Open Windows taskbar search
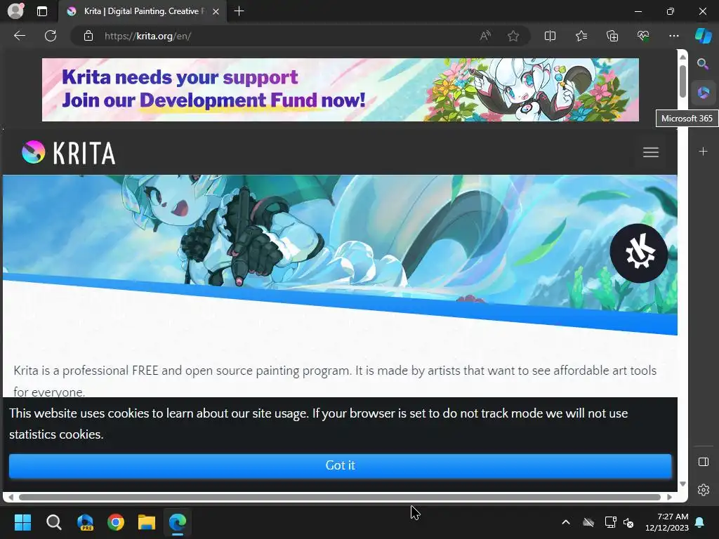Viewport: 719px width, 539px height. [53, 522]
